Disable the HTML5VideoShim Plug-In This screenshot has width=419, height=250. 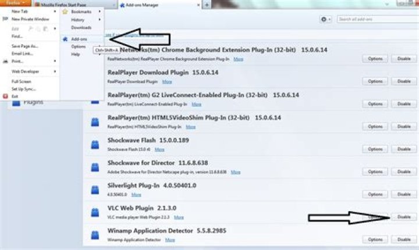[404, 126]
